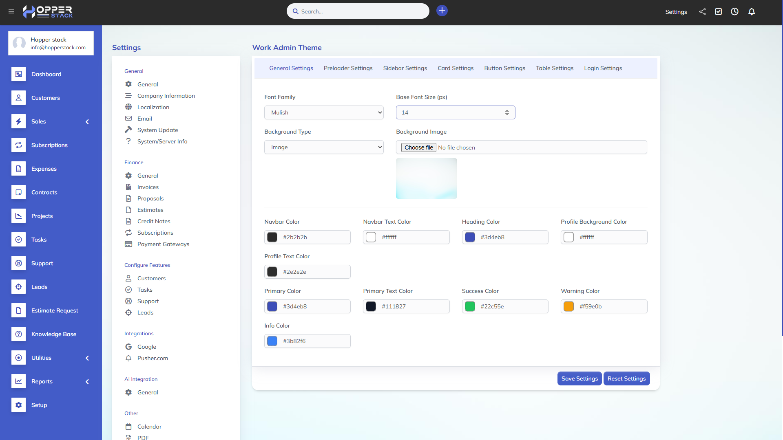Viewport: 783px width, 440px height.
Task: Open Payment Gateways settings link
Action: pyautogui.click(x=163, y=244)
